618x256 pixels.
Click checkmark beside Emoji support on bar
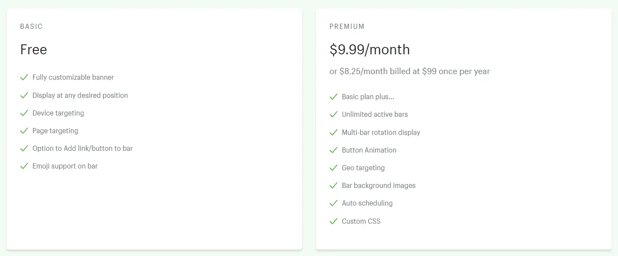[24, 166]
